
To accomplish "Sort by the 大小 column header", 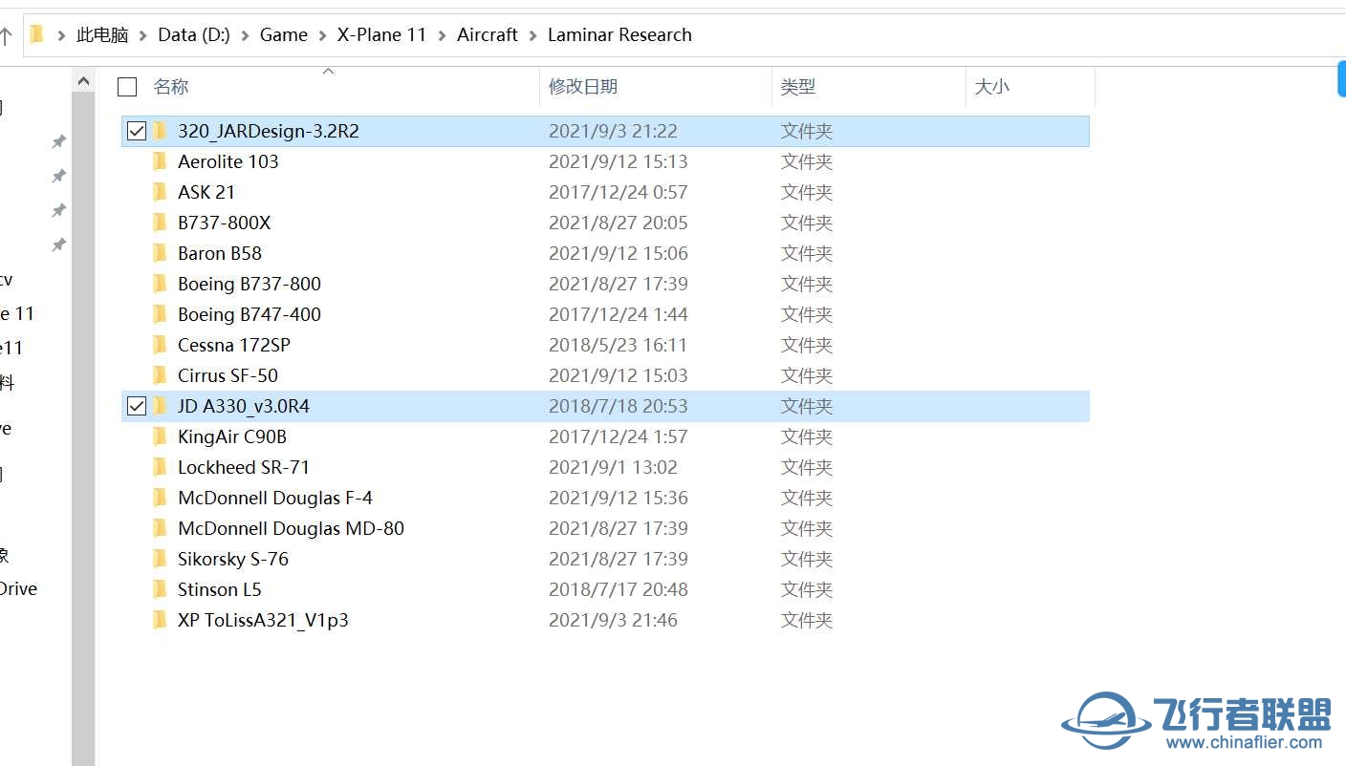I will point(991,87).
